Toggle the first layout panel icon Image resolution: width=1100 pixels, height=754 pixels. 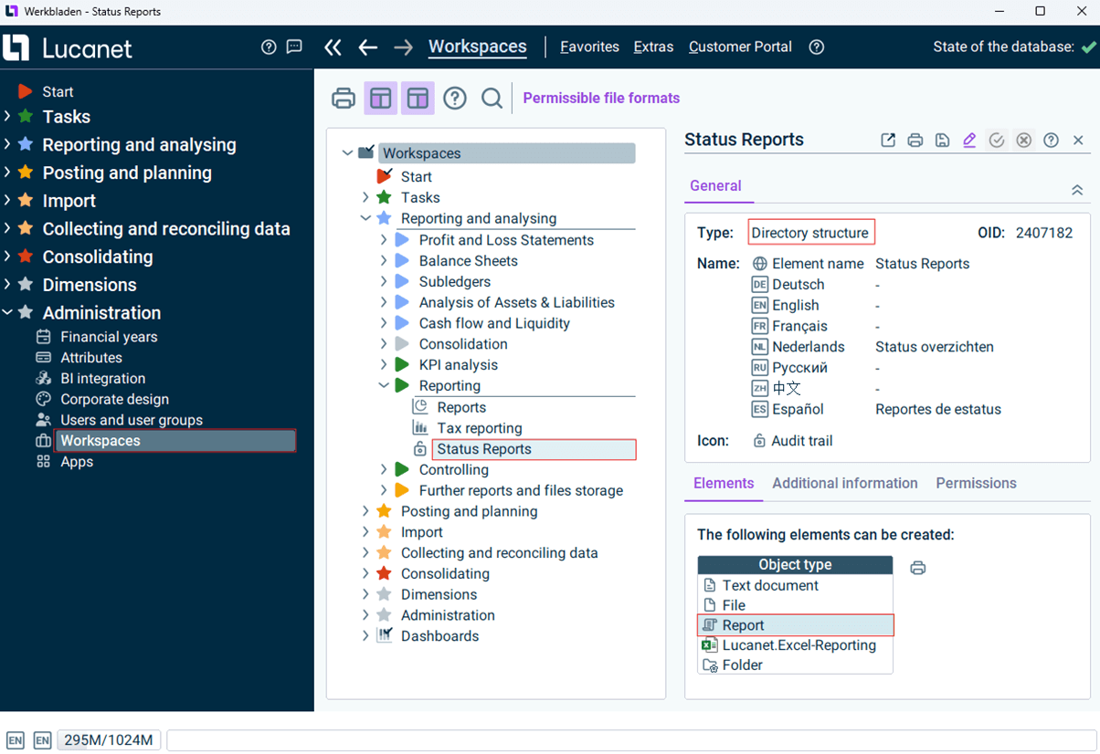pos(380,98)
